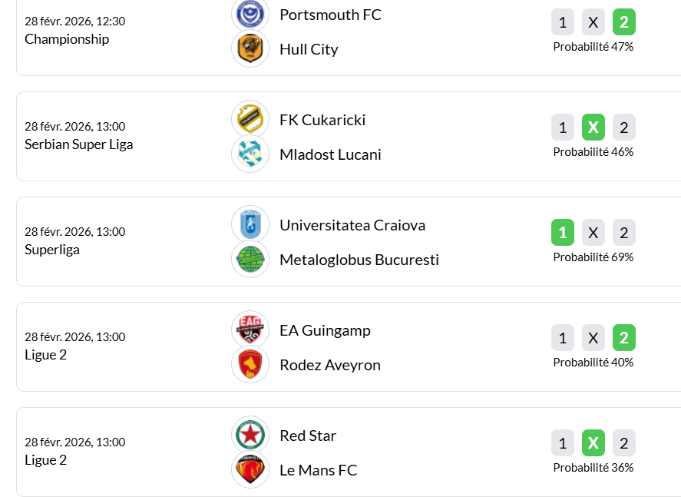Click the Championship league label
This screenshot has height=497, width=681.
click(67, 39)
